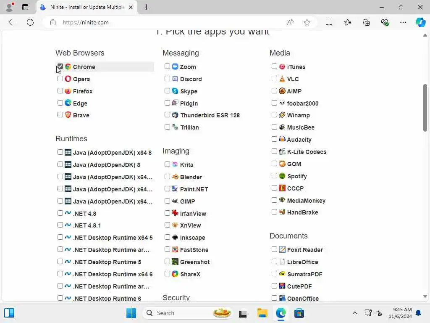Open the Windows Start menu
The height and width of the screenshot is (323, 430).
pos(131,313)
